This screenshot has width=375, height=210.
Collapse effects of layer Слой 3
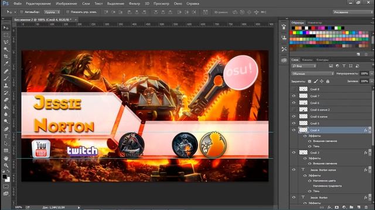(x=370, y=153)
